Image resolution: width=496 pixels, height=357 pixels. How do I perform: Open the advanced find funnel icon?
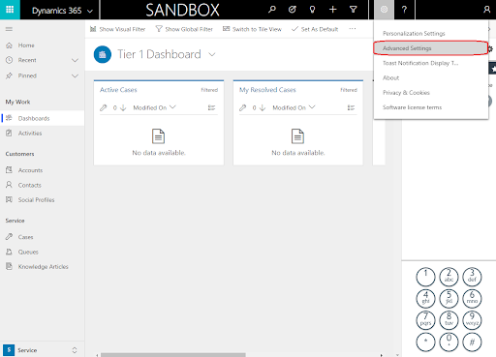pos(354,10)
